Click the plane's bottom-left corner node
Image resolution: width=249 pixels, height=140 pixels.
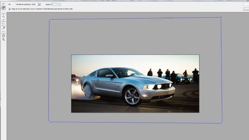(x=49, y=122)
